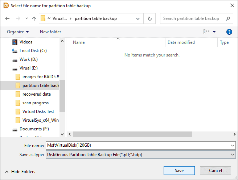Viewport: 238px width, 180px height.
Task: Click New folder in the toolbar
Action: [x=50, y=32]
